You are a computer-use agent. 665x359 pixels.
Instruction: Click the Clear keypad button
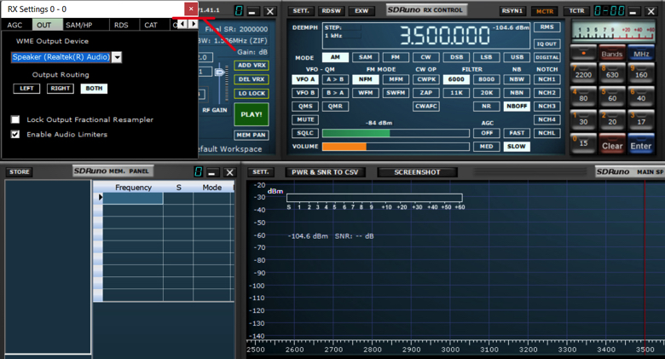(x=612, y=145)
